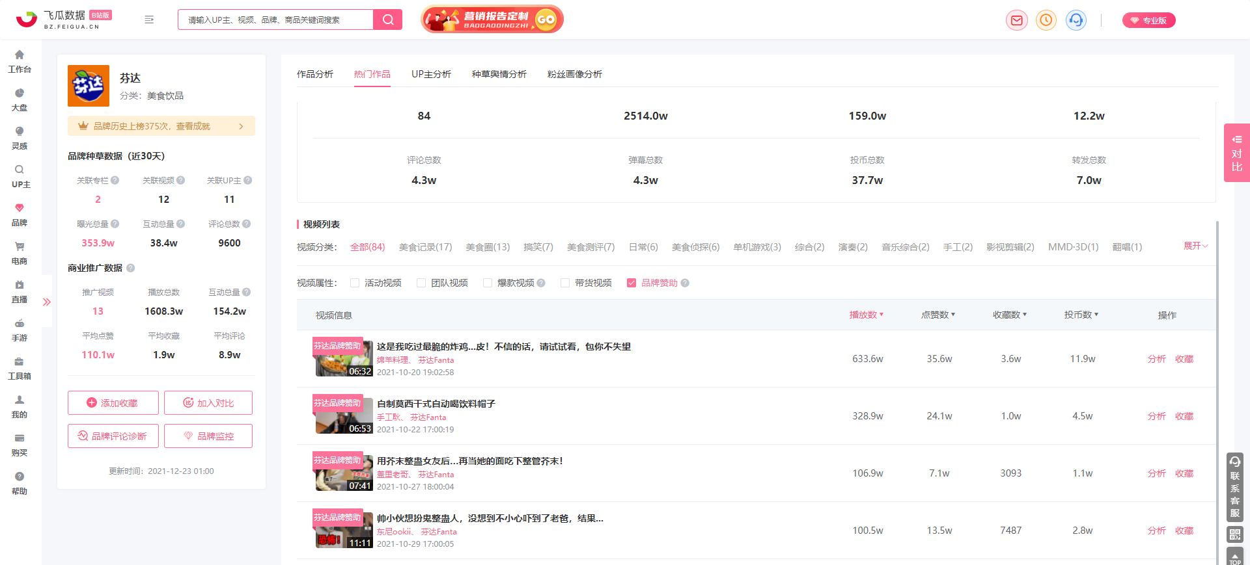Open 直播 in the left sidebar
Screen dimensions: 1250x565
coord(20,292)
